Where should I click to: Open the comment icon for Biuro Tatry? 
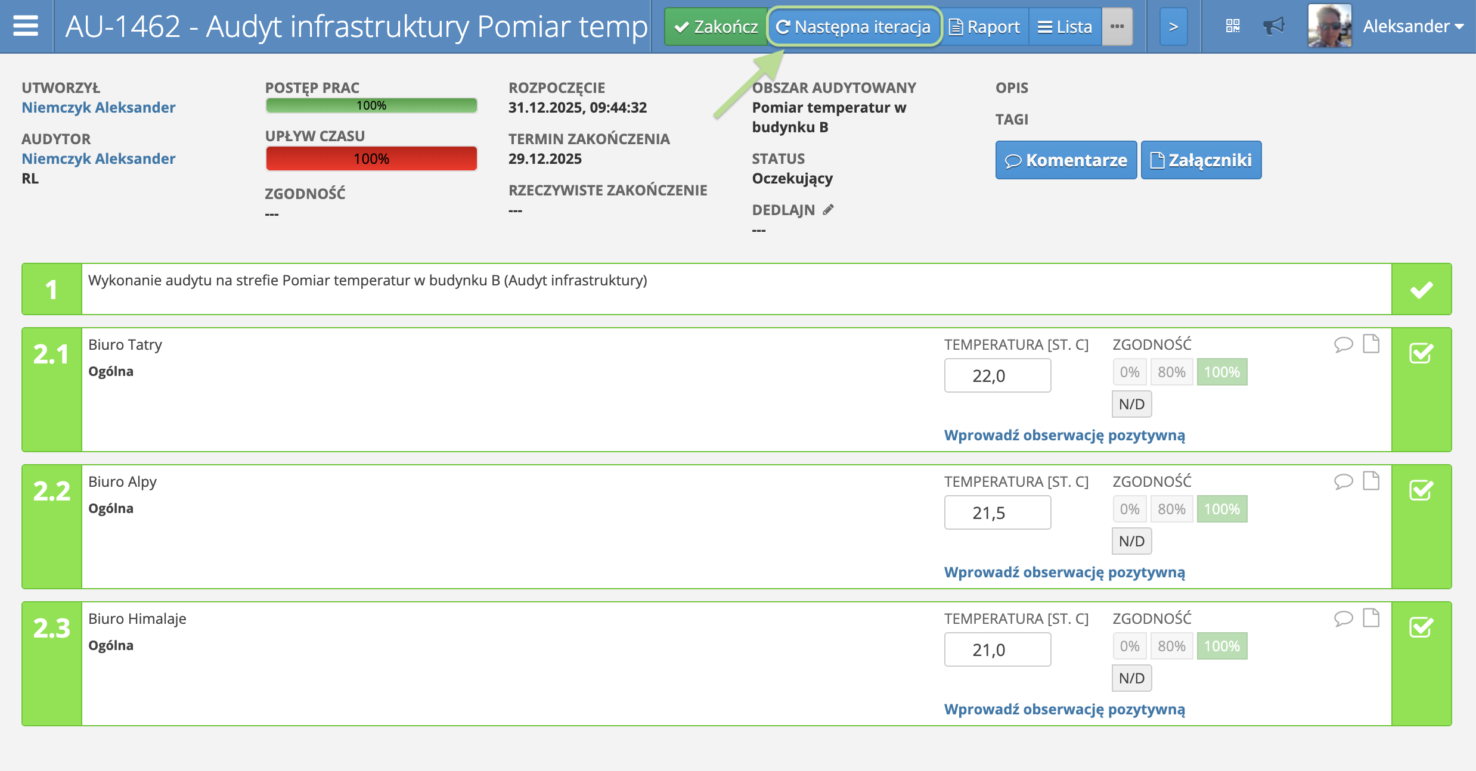[1344, 343]
